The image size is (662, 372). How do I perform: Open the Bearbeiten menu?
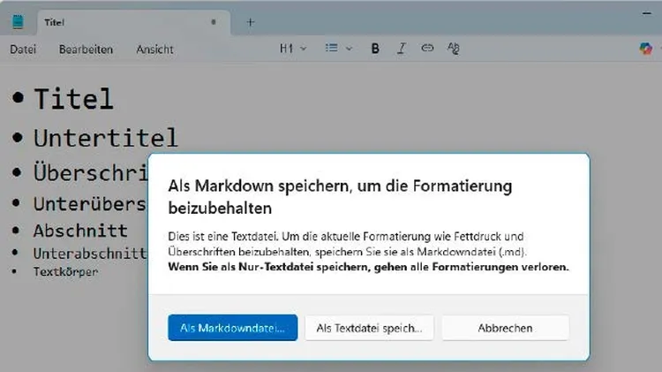point(86,49)
